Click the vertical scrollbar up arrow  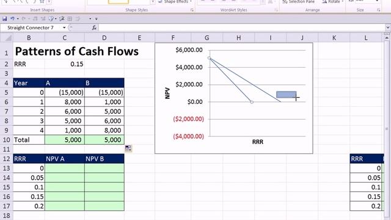pos(387,38)
